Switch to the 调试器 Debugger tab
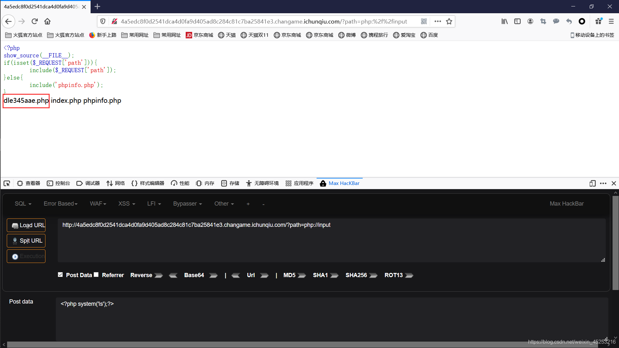 coord(88,183)
